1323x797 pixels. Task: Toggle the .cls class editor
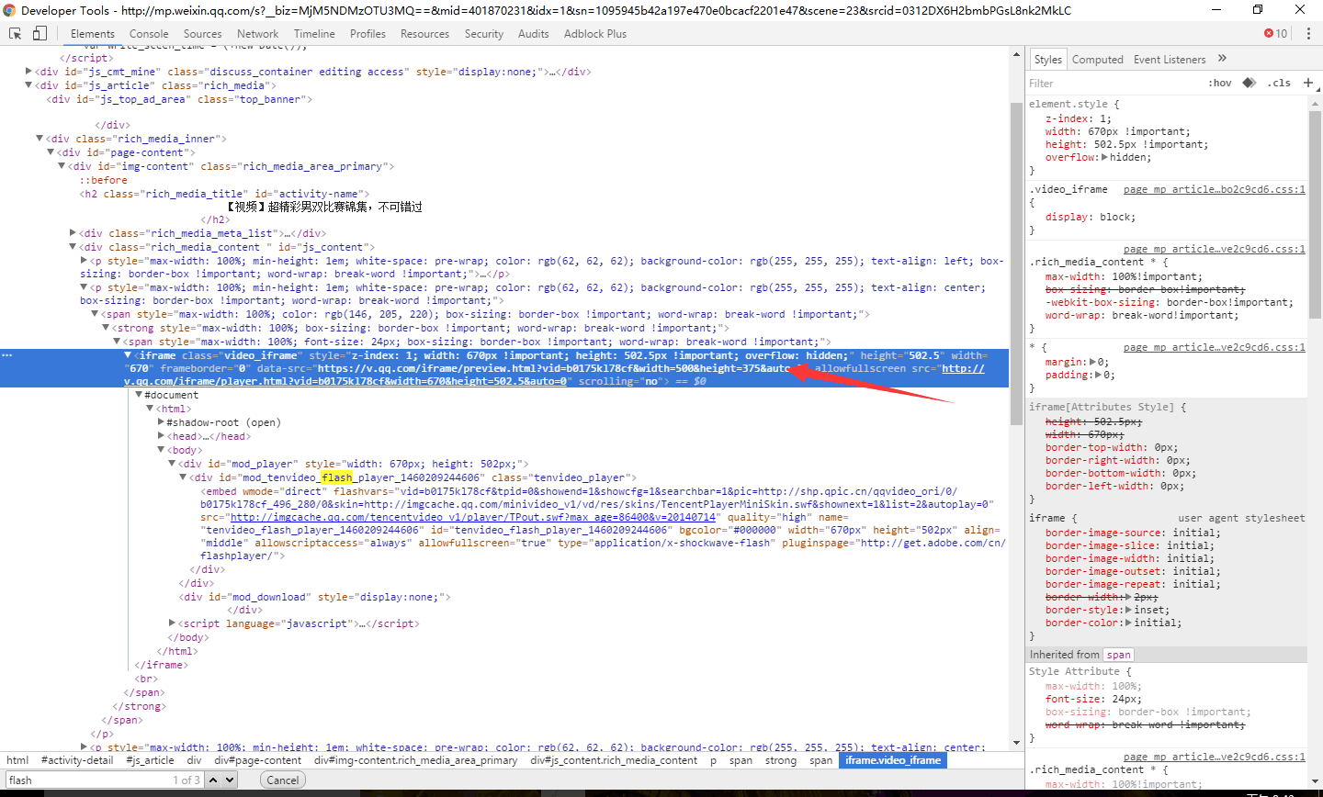click(x=1279, y=83)
